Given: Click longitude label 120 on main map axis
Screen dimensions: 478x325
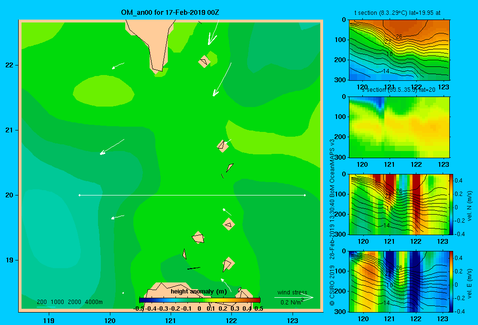Looking at the screenshot, I should click(110, 320).
